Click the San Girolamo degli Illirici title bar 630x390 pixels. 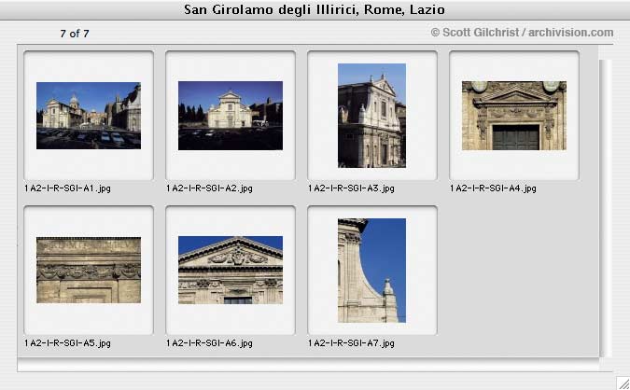tap(315, 9)
